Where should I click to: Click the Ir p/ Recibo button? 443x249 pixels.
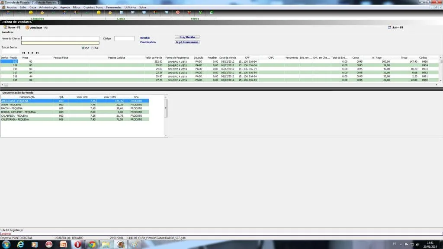click(187, 37)
